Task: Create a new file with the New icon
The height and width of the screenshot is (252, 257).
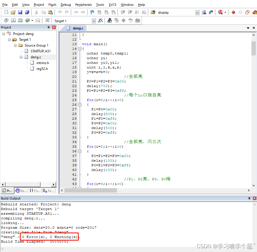Action: click(6, 12)
